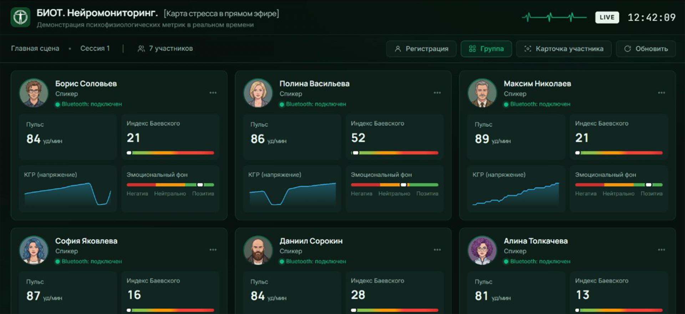685x314 pixels.
Task: Switch to the Группа view
Action: point(486,49)
